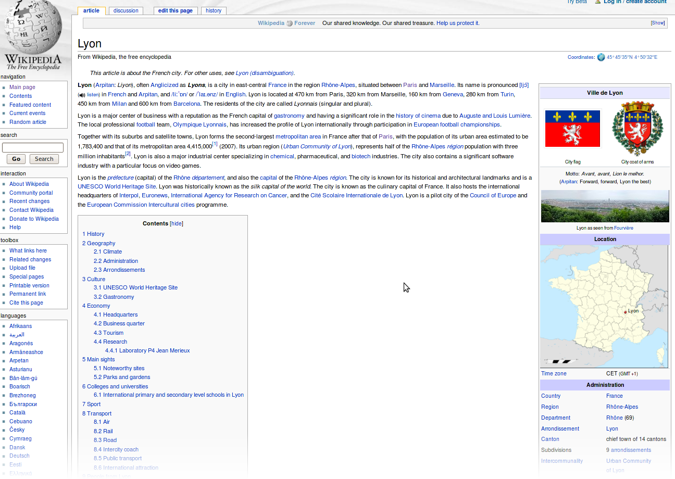This screenshot has width=675, height=479.
Task: Click Donate to Wikipedia
Action: click(x=34, y=219)
